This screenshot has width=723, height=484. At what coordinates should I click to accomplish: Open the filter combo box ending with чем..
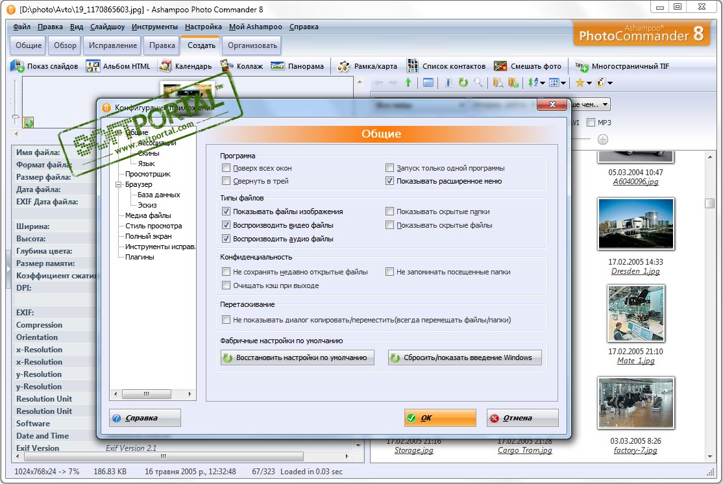click(x=591, y=104)
